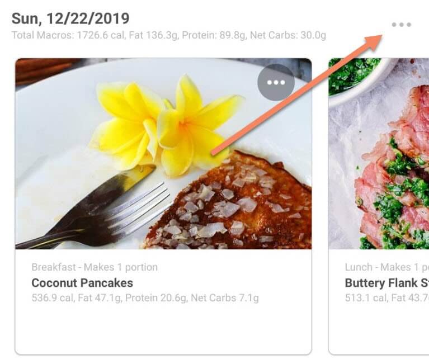Click the Total Macros summary line
The width and height of the screenshot is (429, 364).
pos(169,35)
